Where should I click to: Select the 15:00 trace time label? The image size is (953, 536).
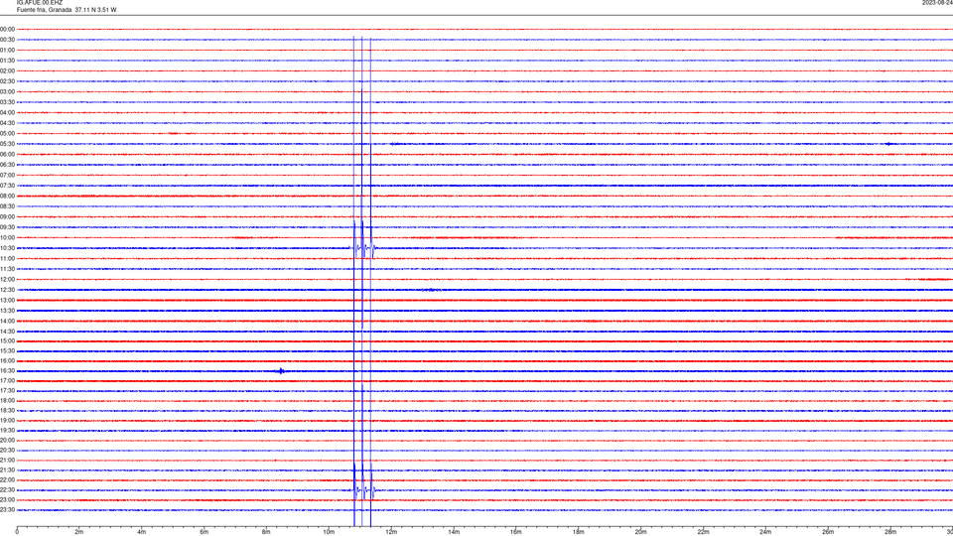click(x=7, y=340)
